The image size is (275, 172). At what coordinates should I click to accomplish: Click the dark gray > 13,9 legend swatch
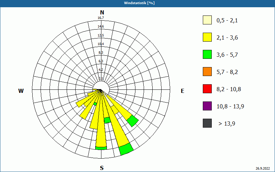click(207, 123)
